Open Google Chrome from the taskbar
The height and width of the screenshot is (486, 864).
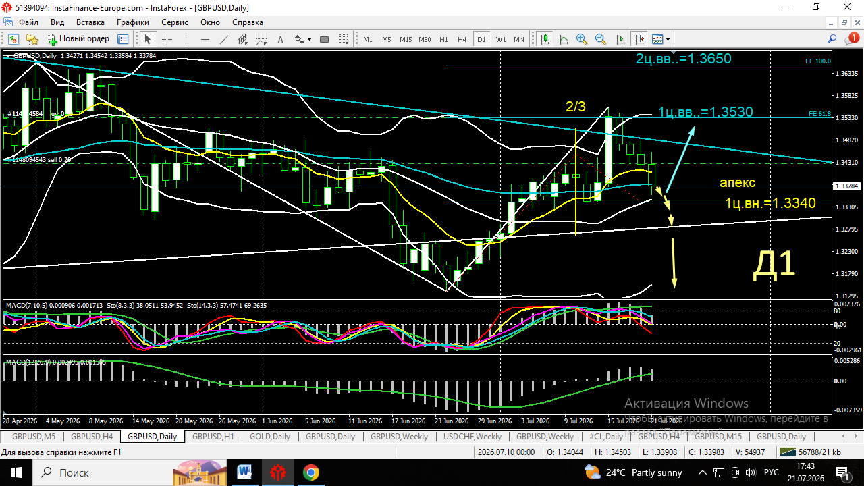[x=310, y=473]
